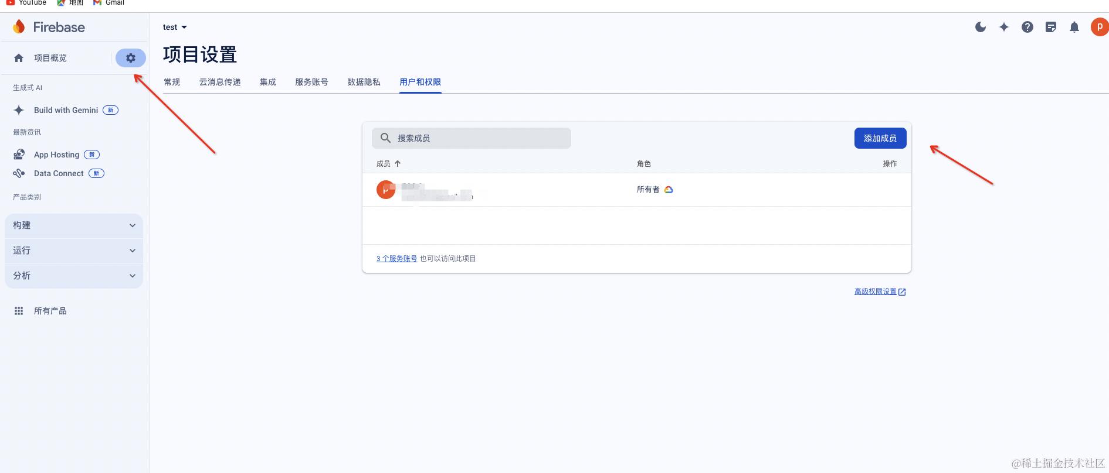This screenshot has height=473, width=1109.
Task: Click the Firebase flame logo
Action: point(19,27)
